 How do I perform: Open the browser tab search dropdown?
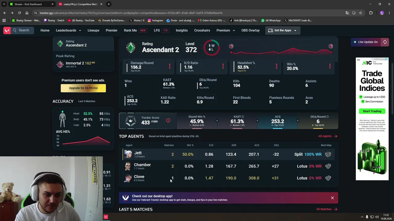pos(4,4)
